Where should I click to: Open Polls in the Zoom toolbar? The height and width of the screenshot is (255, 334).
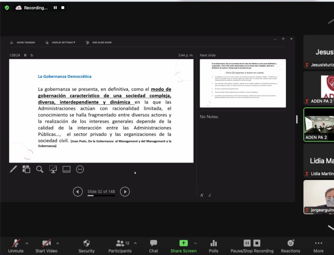214,246
